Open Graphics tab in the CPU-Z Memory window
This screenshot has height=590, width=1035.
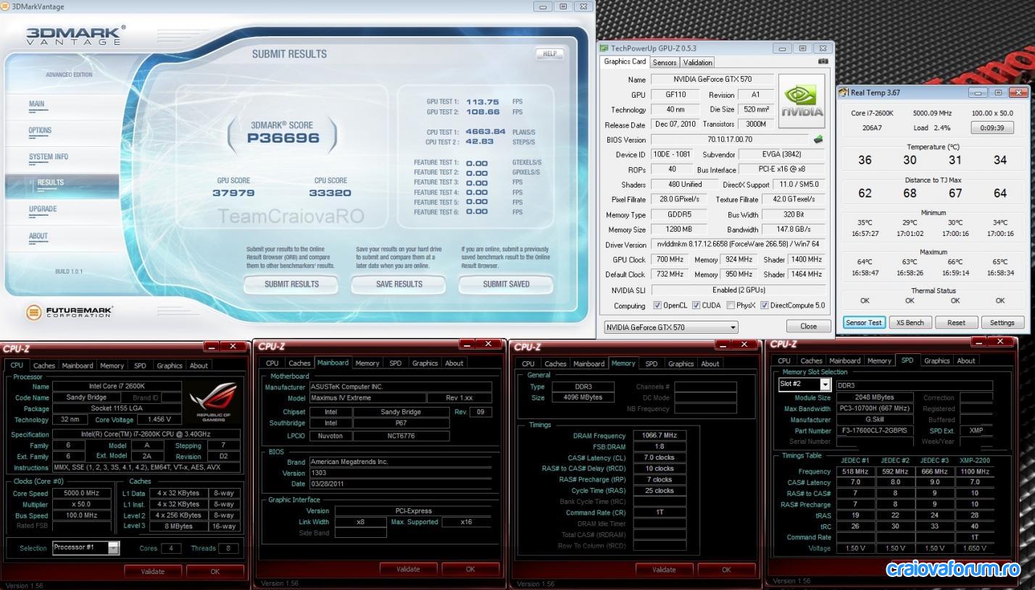coord(681,363)
